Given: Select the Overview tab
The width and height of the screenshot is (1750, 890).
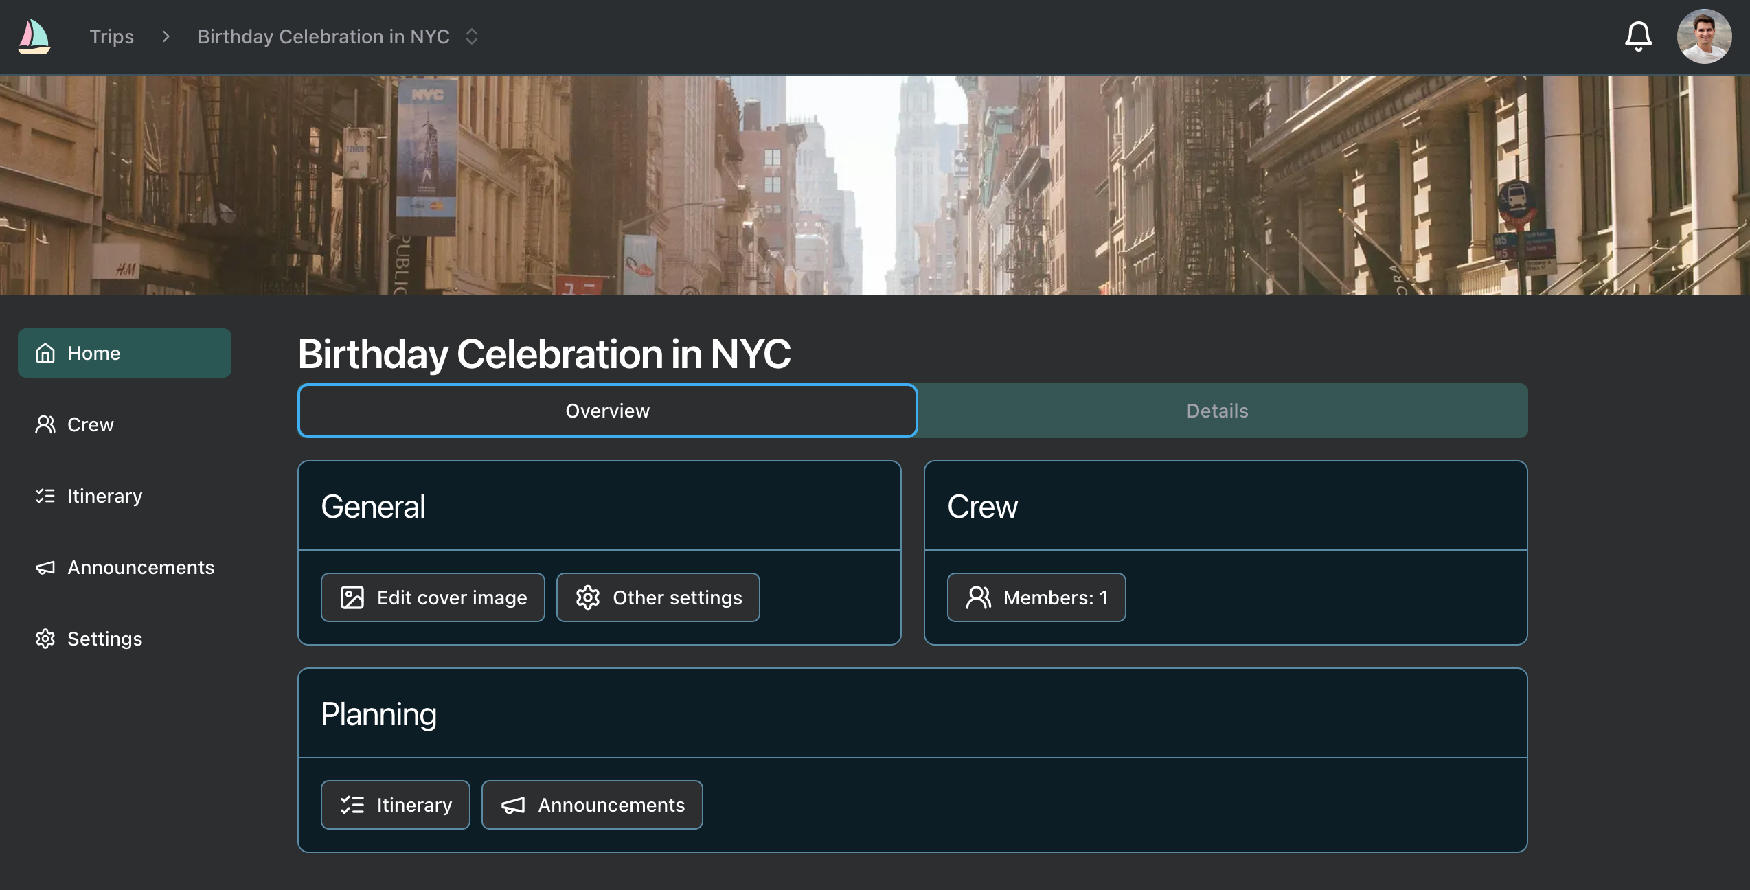Looking at the screenshot, I should pos(607,411).
